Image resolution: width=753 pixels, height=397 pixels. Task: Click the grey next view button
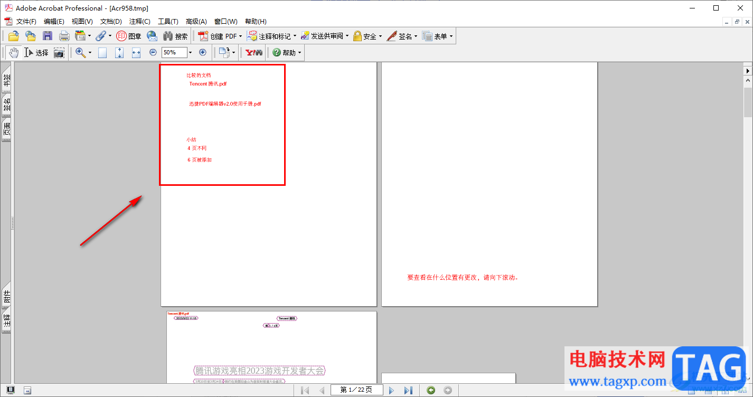click(448, 390)
